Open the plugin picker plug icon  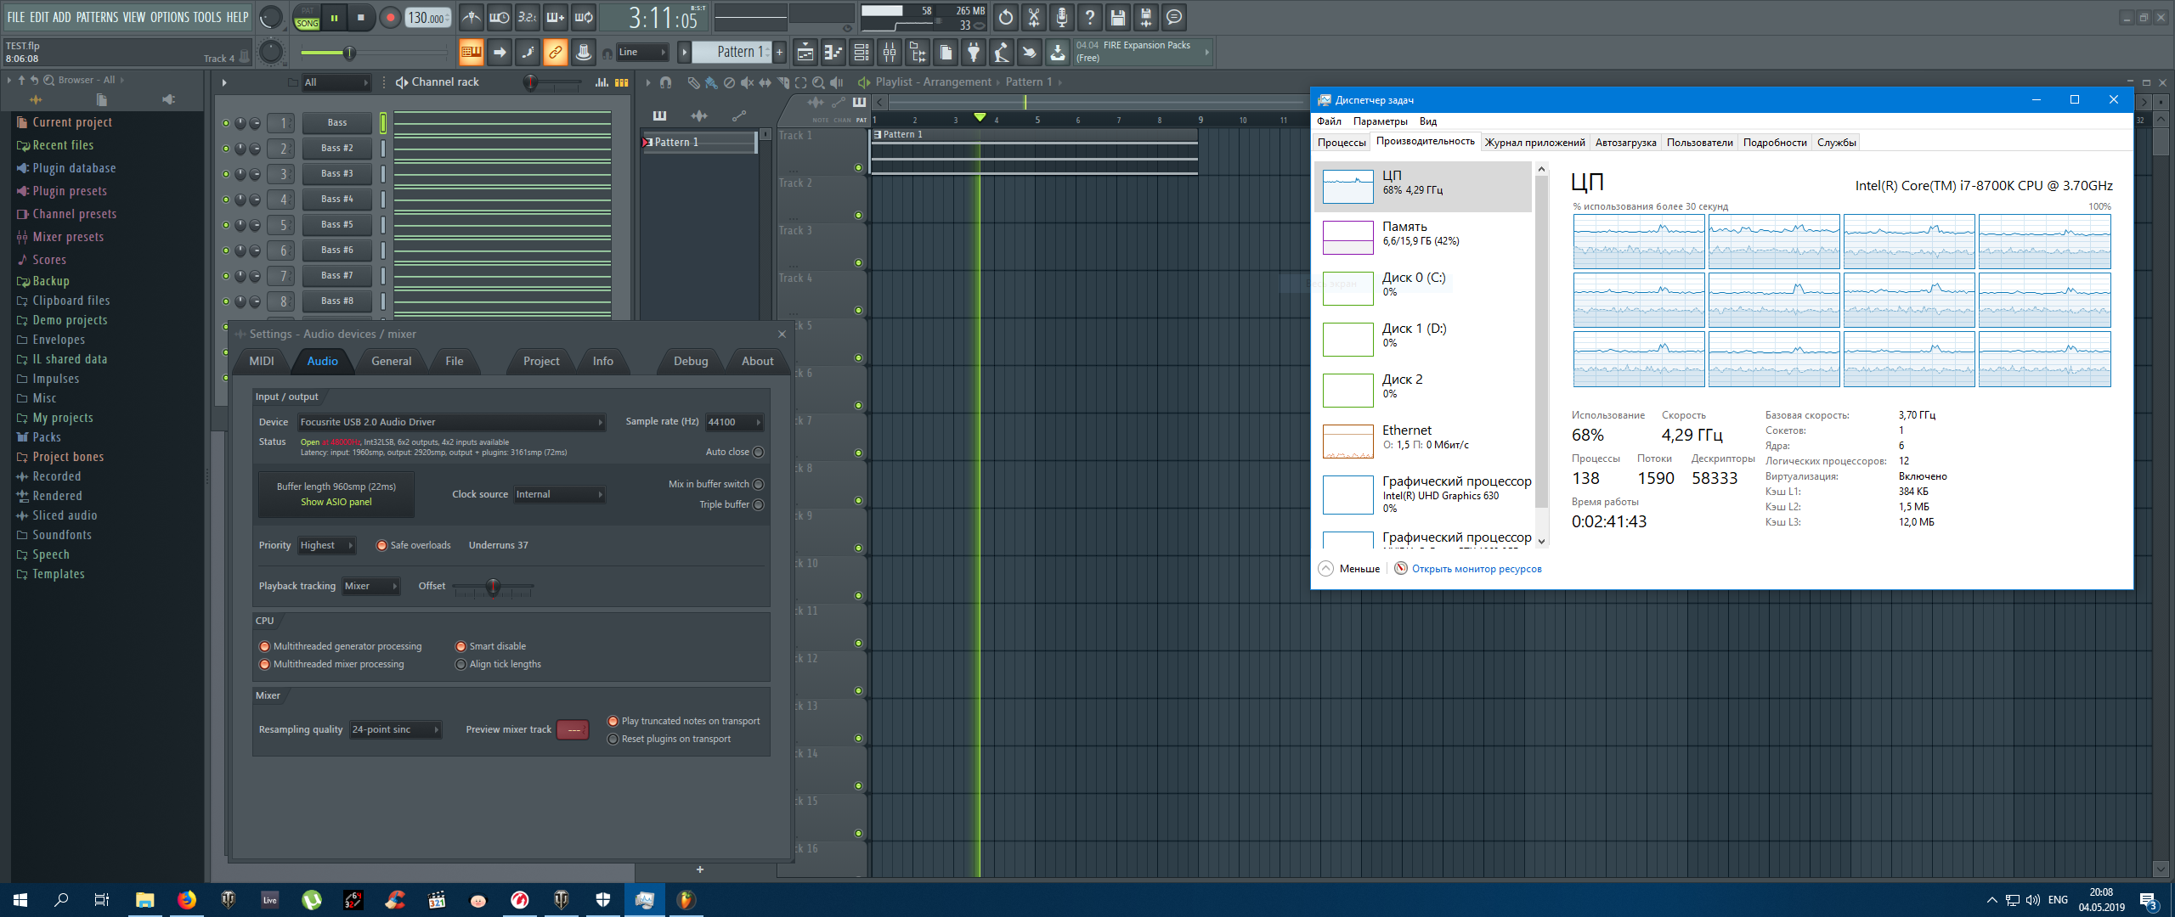click(x=974, y=53)
